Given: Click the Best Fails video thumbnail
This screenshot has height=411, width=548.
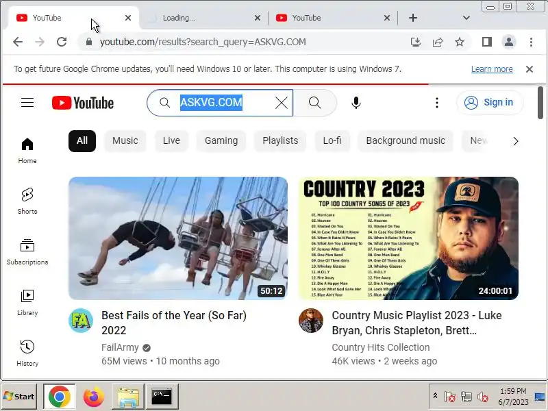Looking at the screenshot, I should pyautogui.click(x=178, y=238).
